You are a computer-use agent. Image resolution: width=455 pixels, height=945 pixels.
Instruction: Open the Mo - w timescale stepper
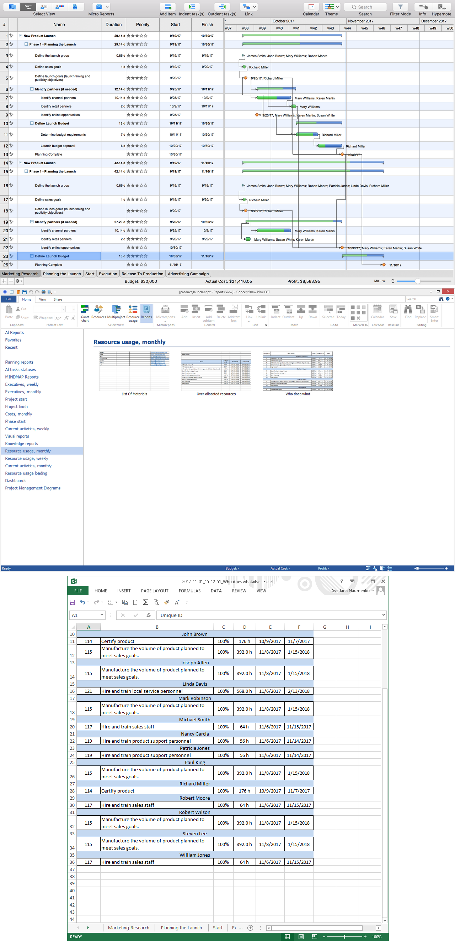click(x=393, y=281)
